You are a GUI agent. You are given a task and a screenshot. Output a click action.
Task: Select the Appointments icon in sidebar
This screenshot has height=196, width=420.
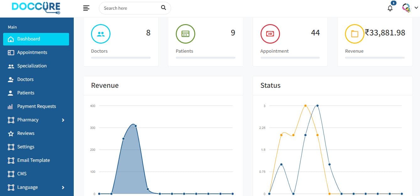coord(10,52)
